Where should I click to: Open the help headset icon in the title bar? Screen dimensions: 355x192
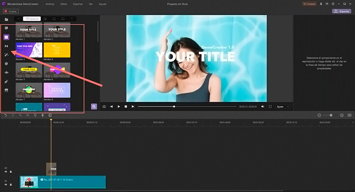click(333, 4)
